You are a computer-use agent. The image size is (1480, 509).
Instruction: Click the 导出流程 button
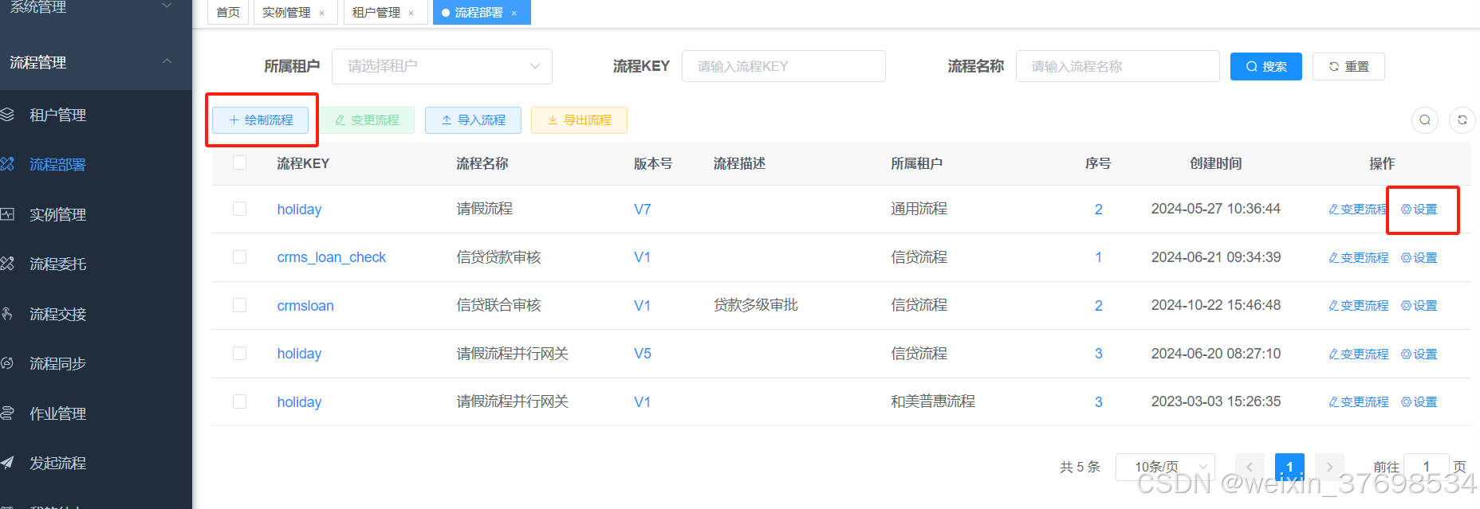tap(580, 120)
